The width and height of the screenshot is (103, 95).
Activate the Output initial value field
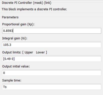52,73
